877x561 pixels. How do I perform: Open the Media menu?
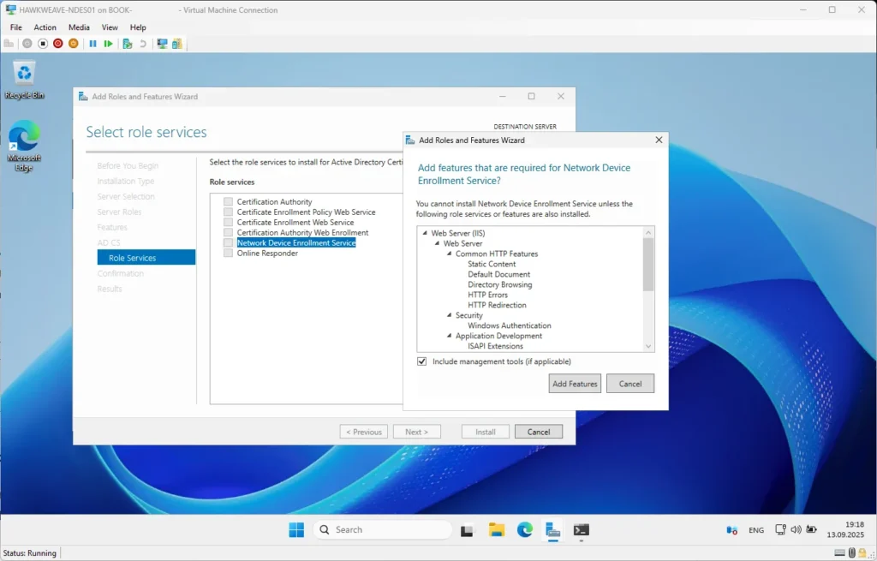tap(79, 27)
